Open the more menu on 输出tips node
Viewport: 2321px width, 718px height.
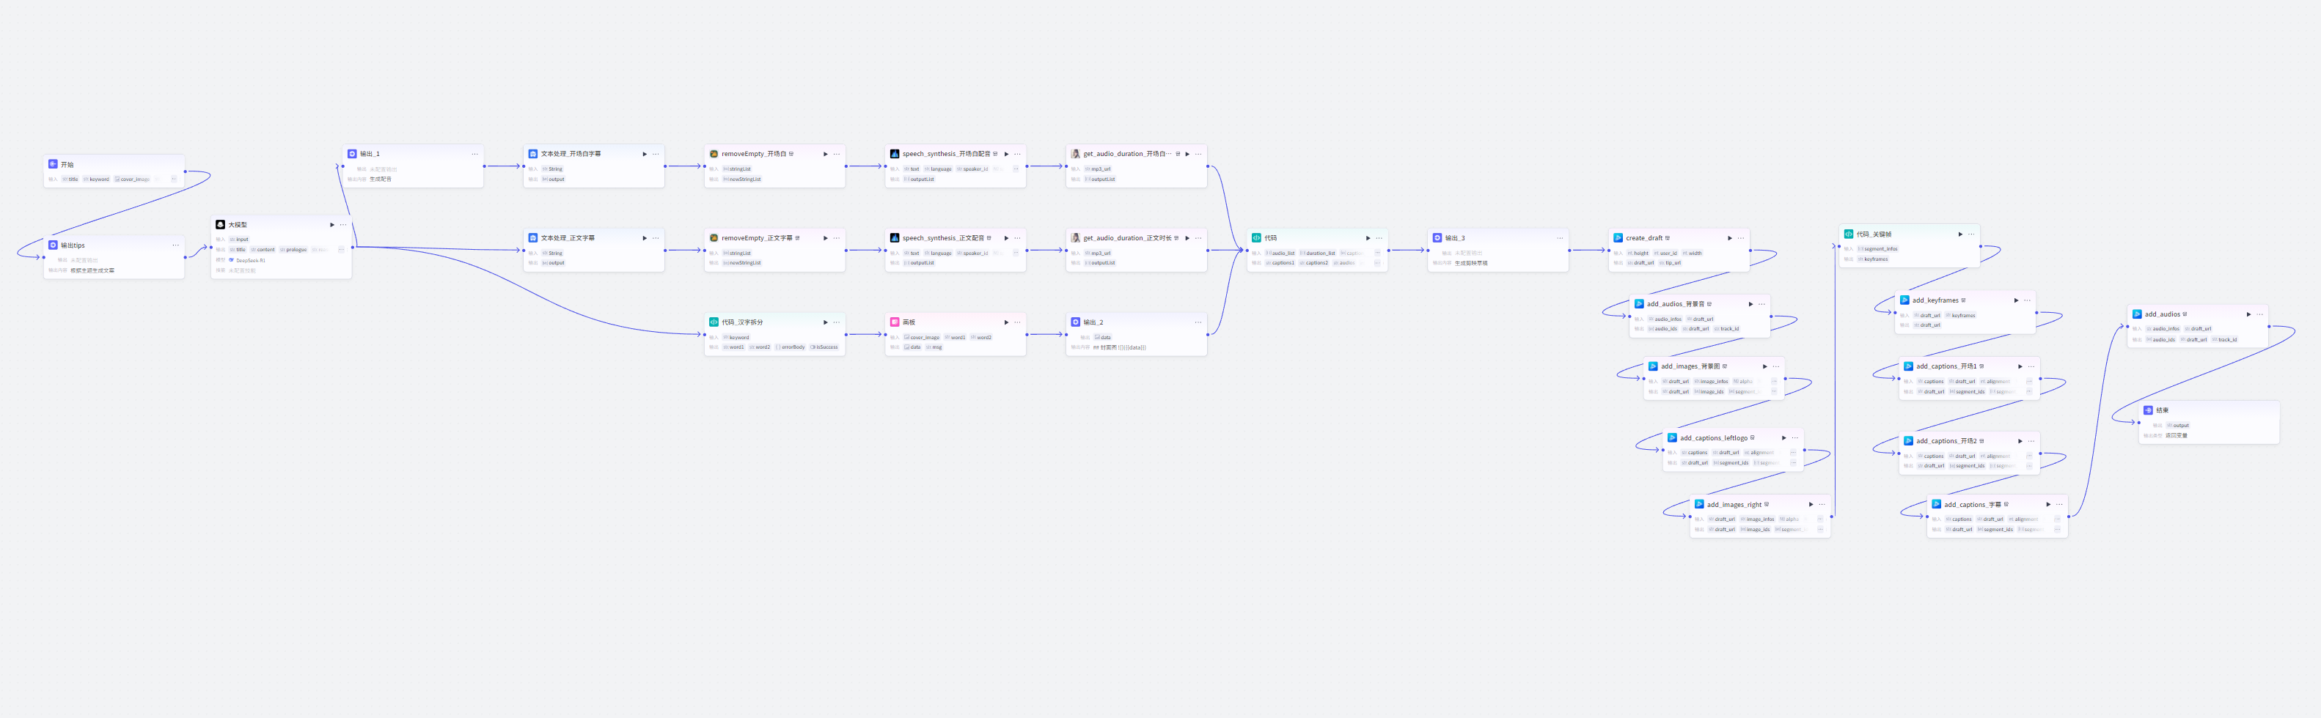pyautogui.click(x=176, y=245)
